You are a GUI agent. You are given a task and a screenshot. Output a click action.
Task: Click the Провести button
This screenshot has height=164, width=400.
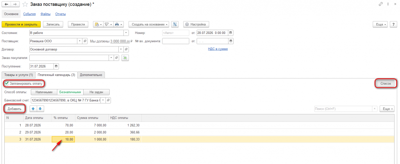(78, 24)
